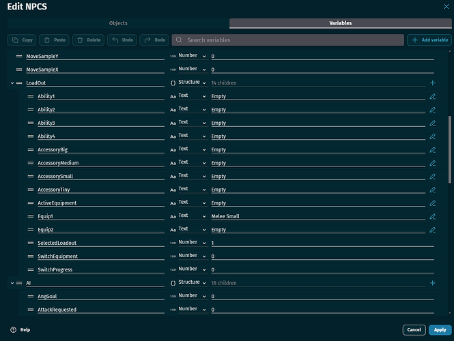Click the pencil edit icon for Ability3
Screen dimensions: 454x341
(x=432, y=123)
